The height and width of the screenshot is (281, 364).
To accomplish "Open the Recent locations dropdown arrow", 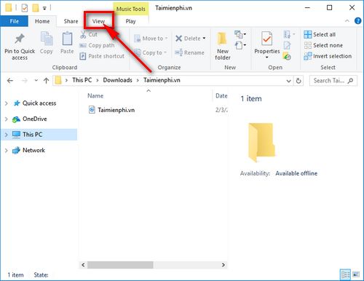I will [36, 80].
